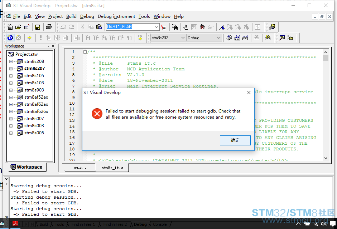Open the taskbar notification center icon
The height and width of the screenshot is (229, 337).
pyautogui.click(x=332, y=224)
